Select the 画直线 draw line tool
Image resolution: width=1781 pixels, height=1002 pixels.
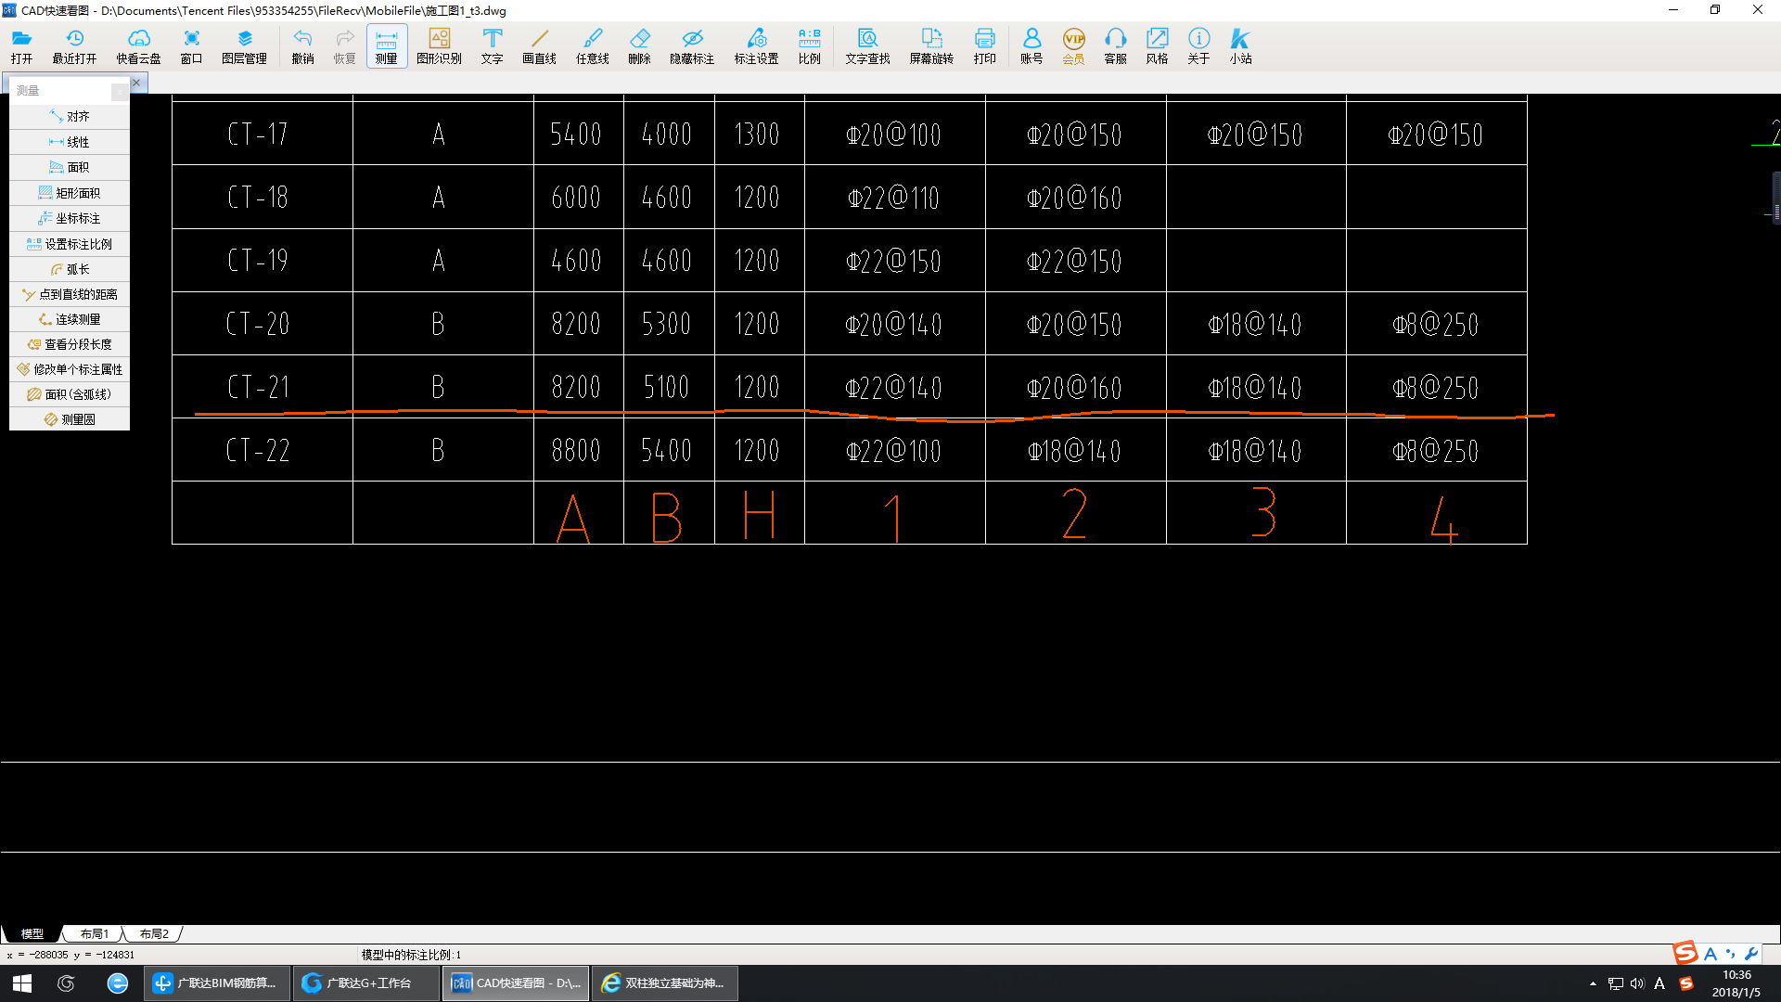[x=539, y=45]
